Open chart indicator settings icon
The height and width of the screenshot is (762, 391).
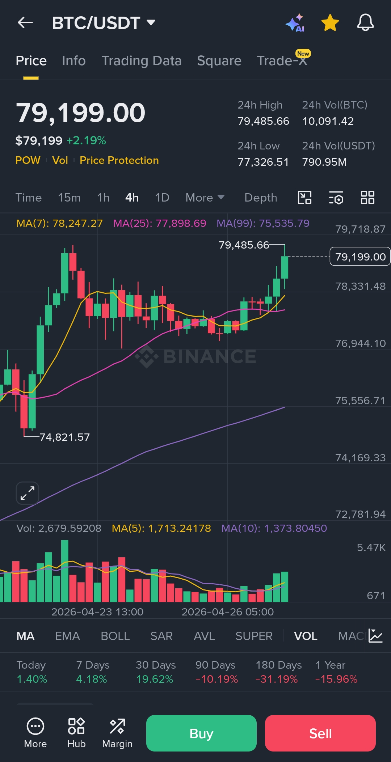pos(336,198)
